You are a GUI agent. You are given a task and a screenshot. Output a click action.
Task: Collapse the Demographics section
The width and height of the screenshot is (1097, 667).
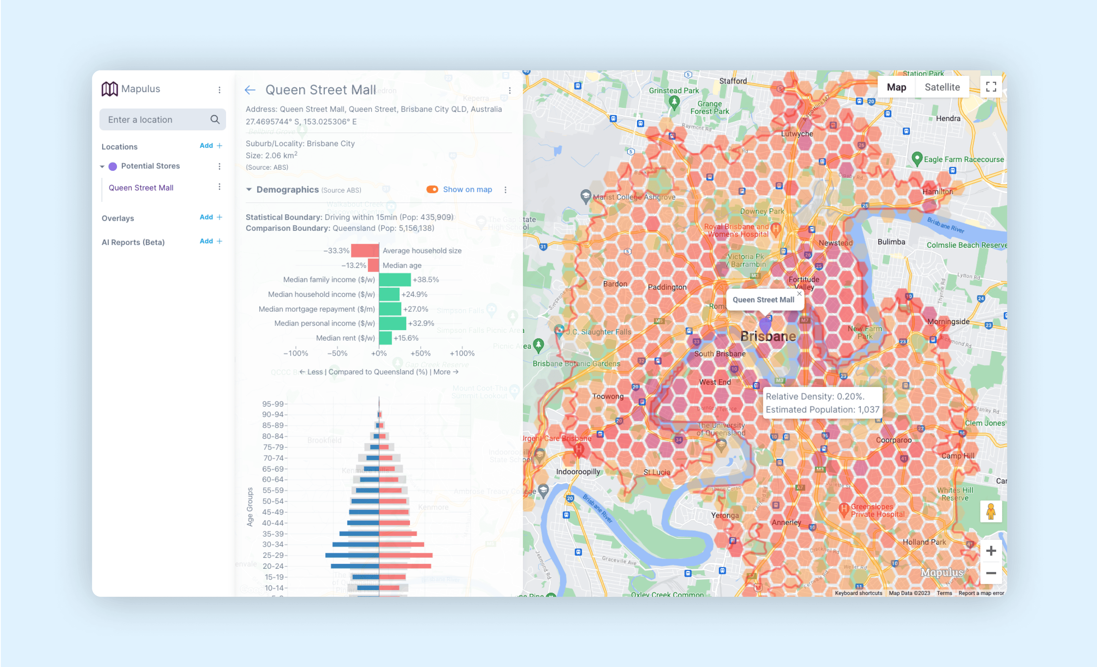(x=249, y=189)
